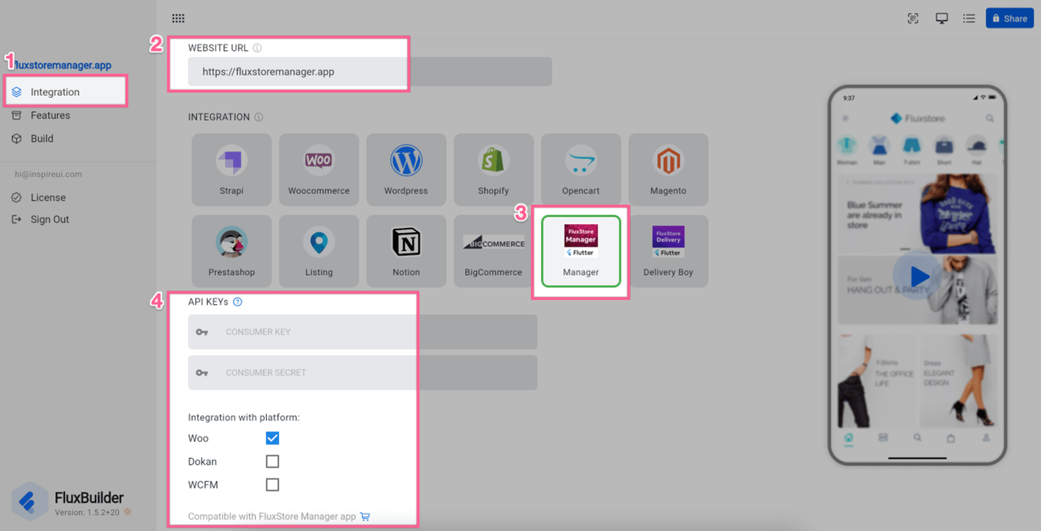This screenshot has width=1041, height=531.
Task: Select the Hat category in phone preview
Action: tap(976, 149)
